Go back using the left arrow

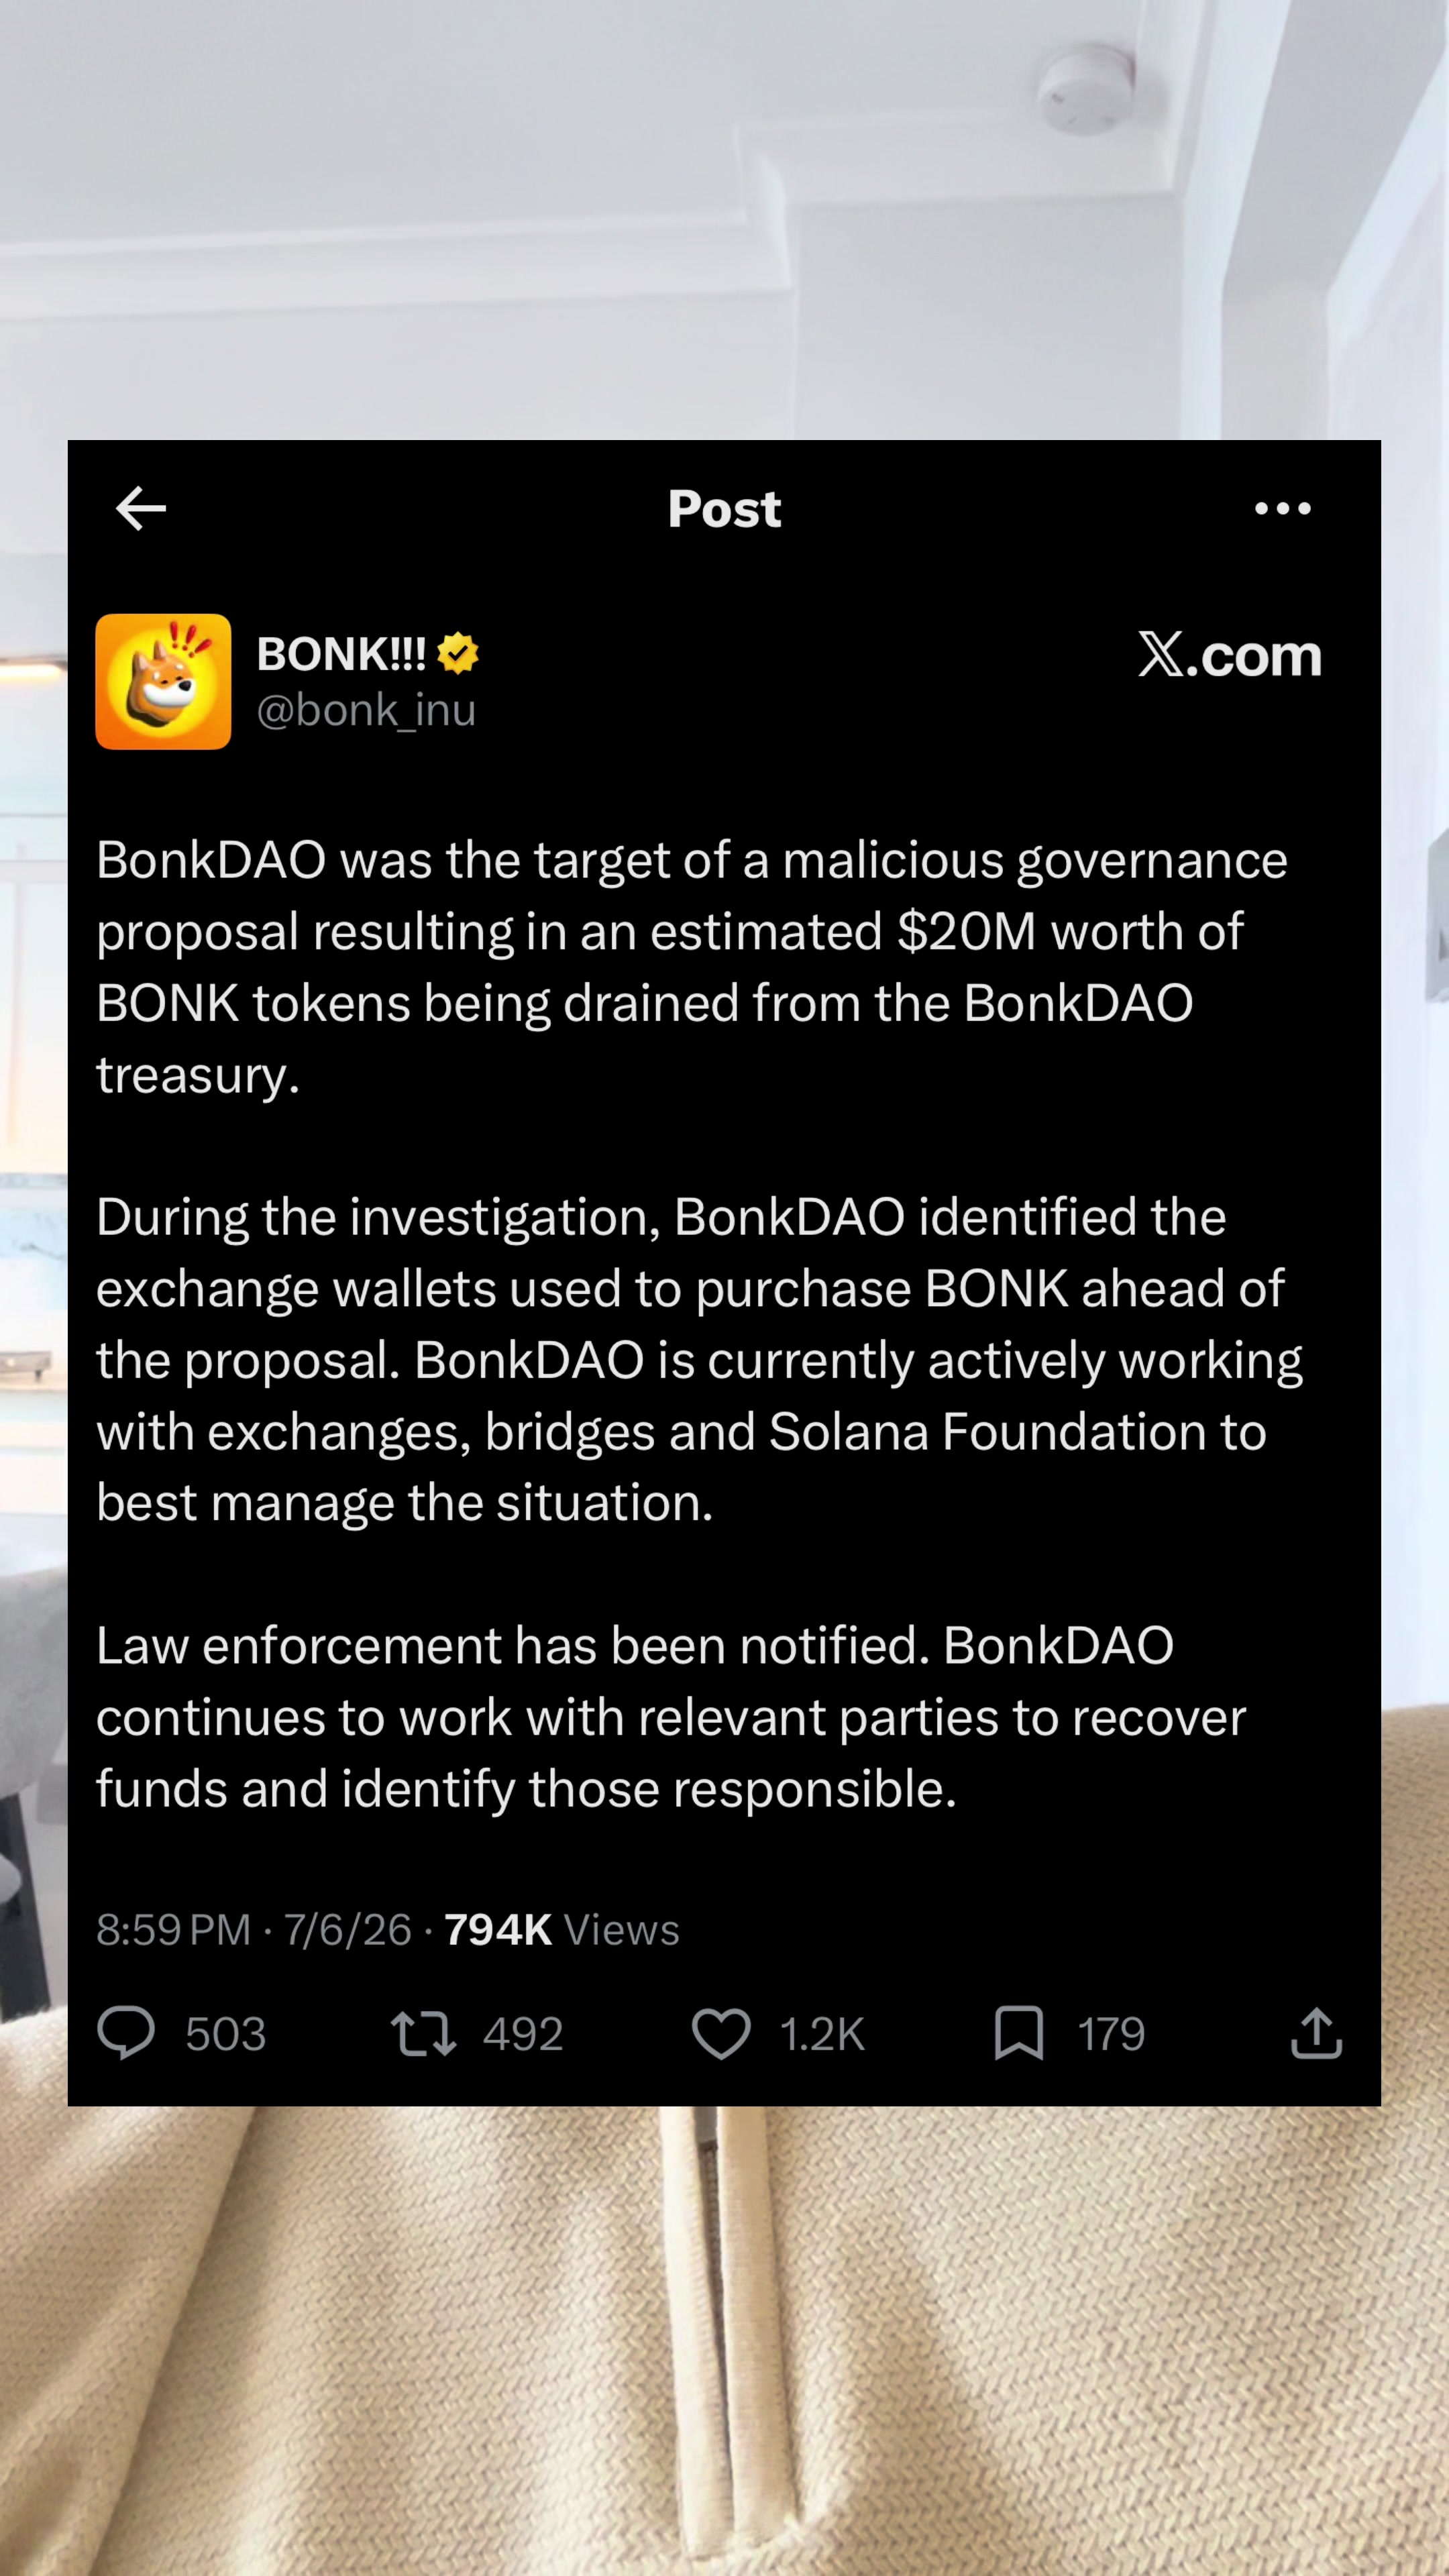[x=141, y=508]
